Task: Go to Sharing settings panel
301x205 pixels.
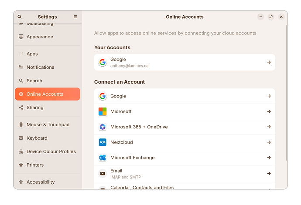Action: (x=35, y=108)
